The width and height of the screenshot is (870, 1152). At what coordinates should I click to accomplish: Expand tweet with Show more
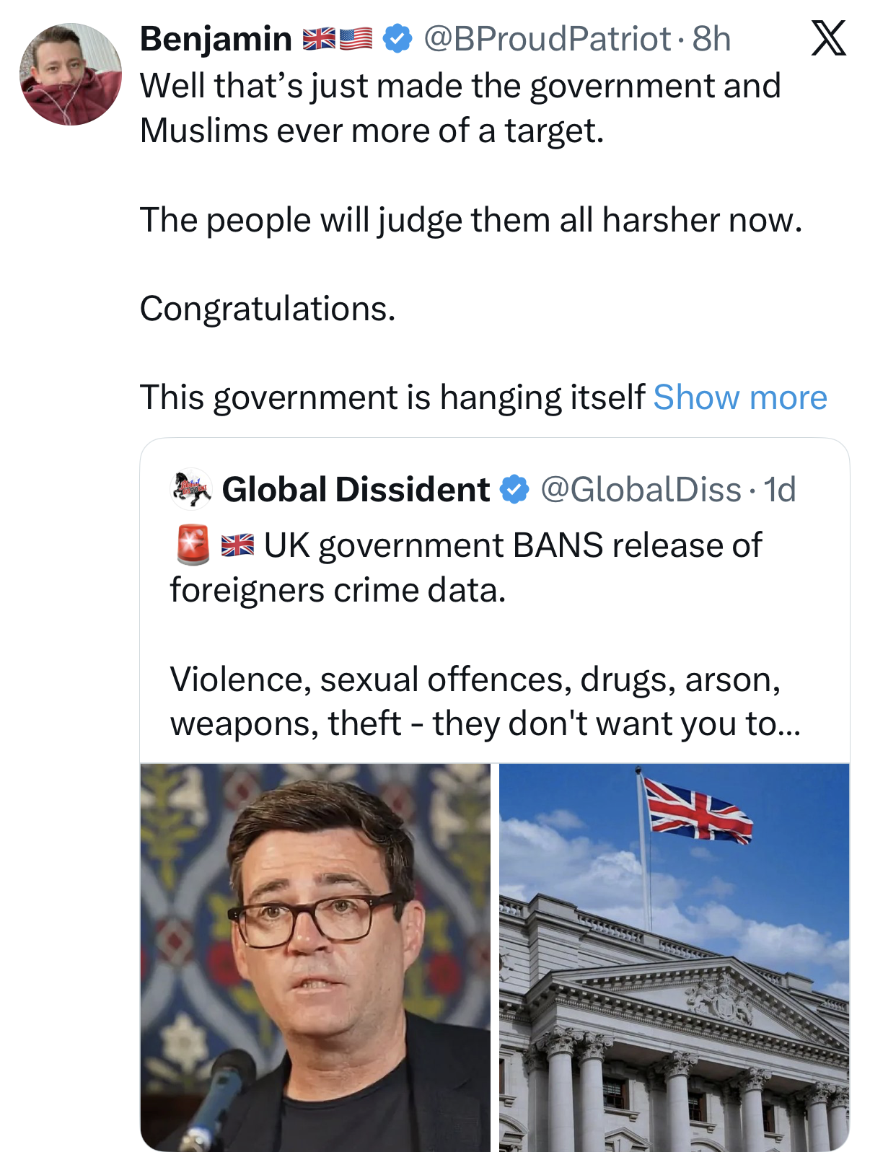coord(740,397)
